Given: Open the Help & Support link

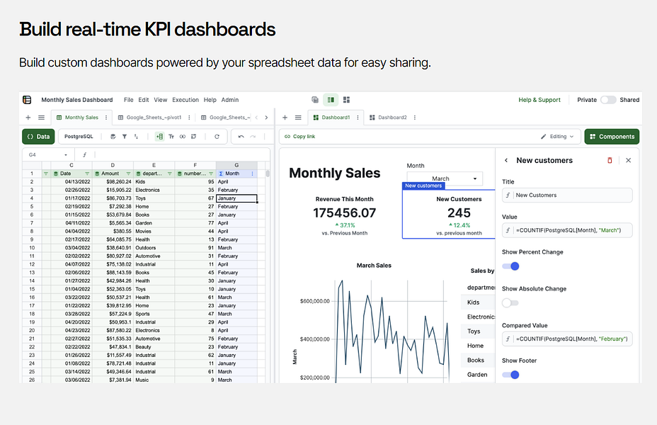Looking at the screenshot, I should (x=539, y=100).
